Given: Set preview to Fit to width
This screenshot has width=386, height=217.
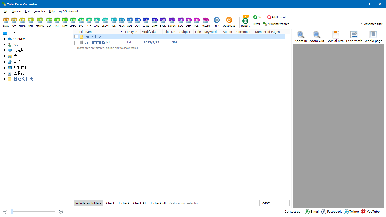Looking at the screenshot, I should pyautogui.click(x=354, y=37).
